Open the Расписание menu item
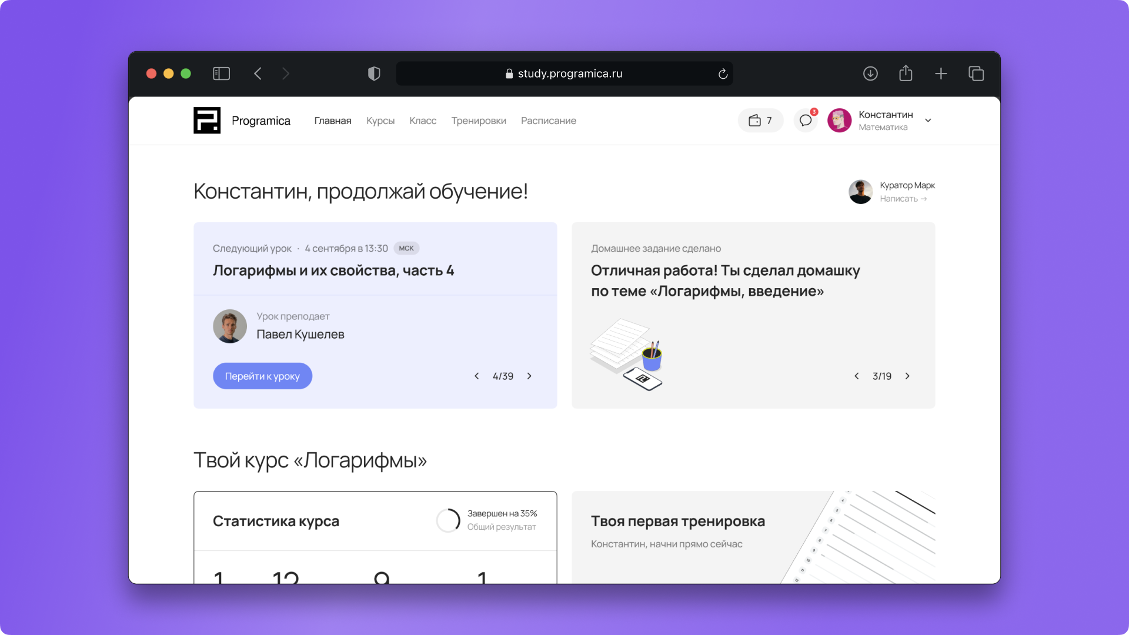This screenshot has width=1129, height=635. pyautogui.click(x=548, y=121)
